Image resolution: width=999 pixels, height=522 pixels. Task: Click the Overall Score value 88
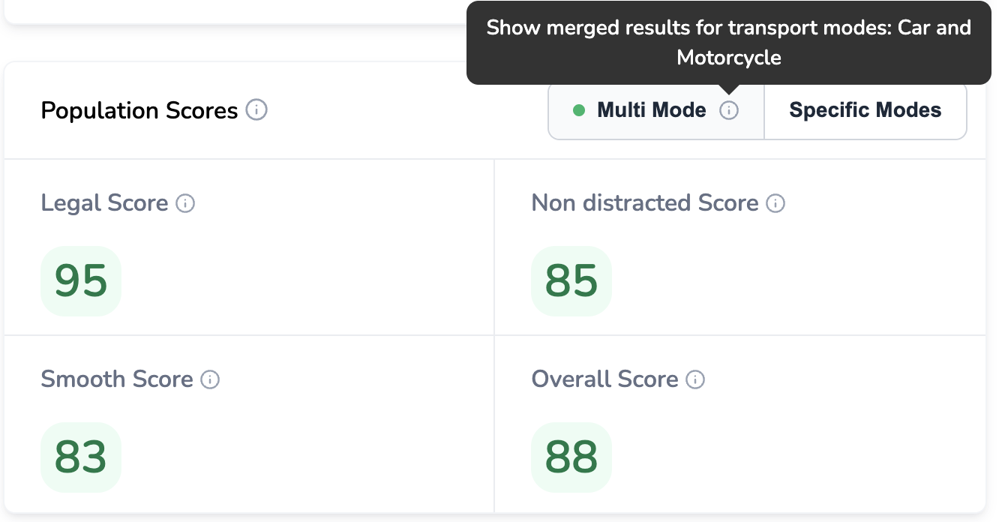(571, 457)
